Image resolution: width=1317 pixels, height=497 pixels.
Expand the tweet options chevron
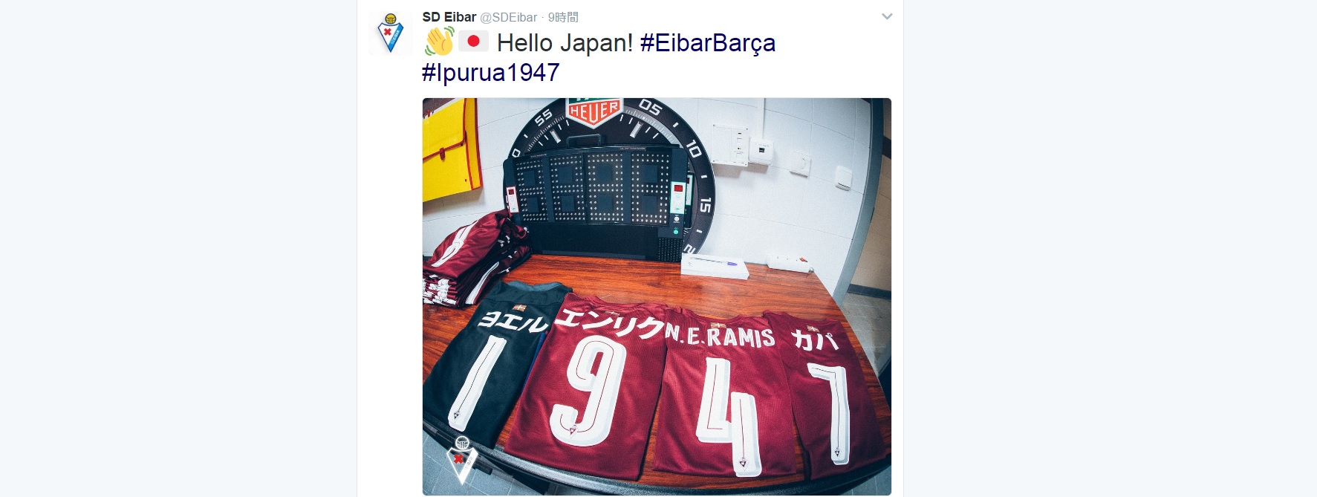tap(887, 16)
